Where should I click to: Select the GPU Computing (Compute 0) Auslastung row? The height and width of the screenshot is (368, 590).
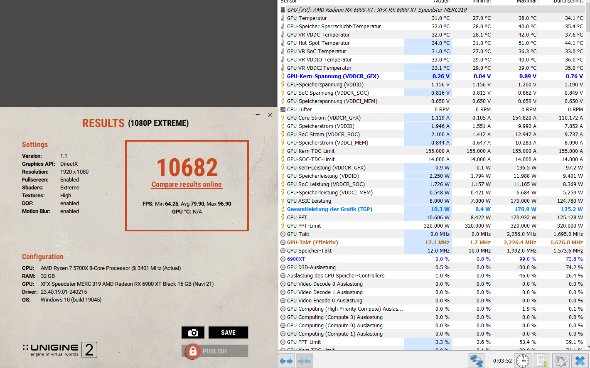point(432,325)
